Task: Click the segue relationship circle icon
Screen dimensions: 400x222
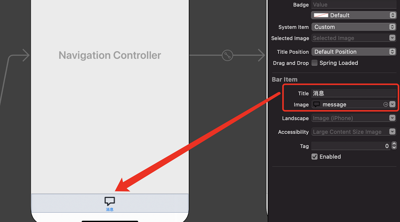Action: point(227,55)
